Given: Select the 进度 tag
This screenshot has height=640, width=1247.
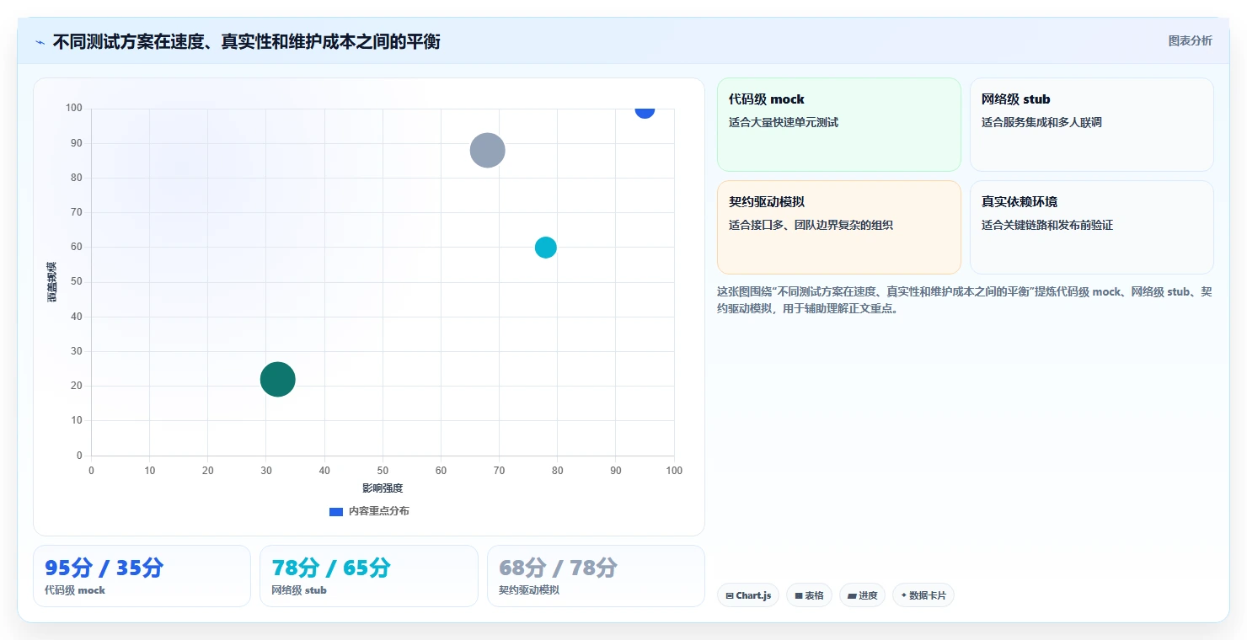Looking at the screenshot, I should tap(862, 595).
